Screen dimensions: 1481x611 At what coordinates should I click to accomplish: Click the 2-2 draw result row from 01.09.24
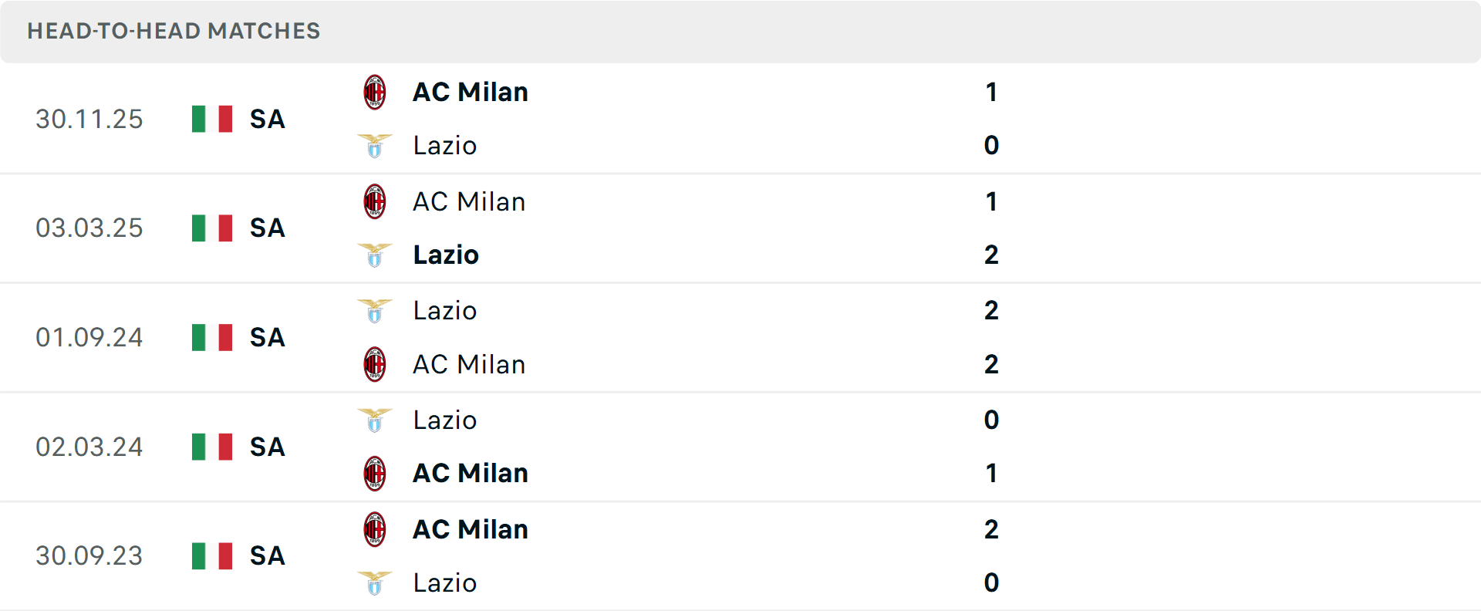740,337
